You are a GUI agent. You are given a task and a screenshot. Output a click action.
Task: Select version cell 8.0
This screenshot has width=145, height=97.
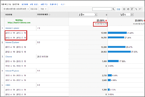[x=39, y=42]
